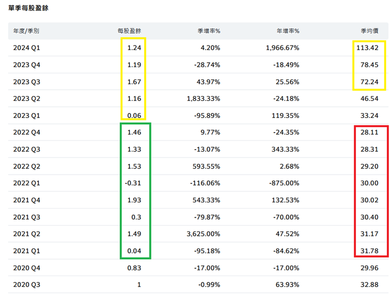Click the 季增率% column header

click(209, 31)
